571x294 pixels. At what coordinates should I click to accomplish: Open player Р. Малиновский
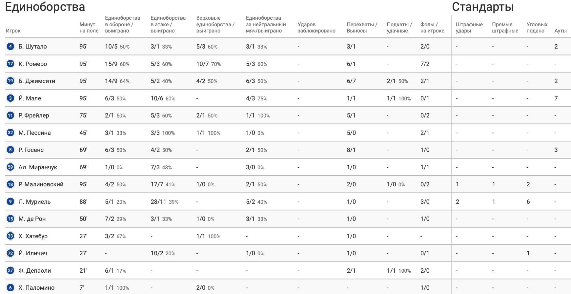pyautogui.click(x=41, y=184)
